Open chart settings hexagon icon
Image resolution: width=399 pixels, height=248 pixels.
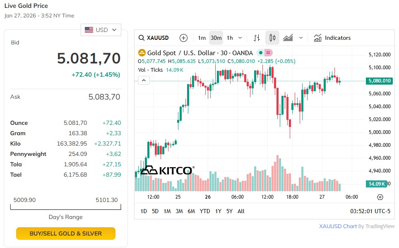pyautogui.click(x=380, y=197)
